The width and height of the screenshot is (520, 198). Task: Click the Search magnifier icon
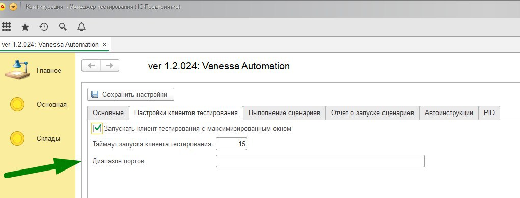(63, 27)
